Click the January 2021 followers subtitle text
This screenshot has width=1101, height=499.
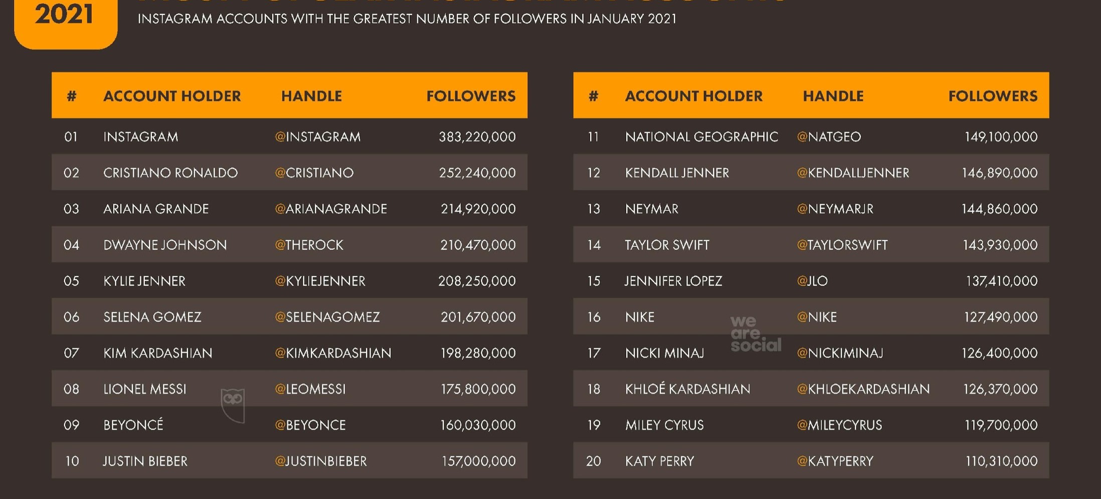[x=407, y=19]
